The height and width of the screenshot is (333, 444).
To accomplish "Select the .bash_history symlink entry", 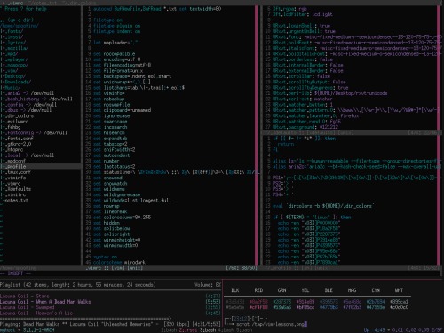I will [x=39, y=99].
